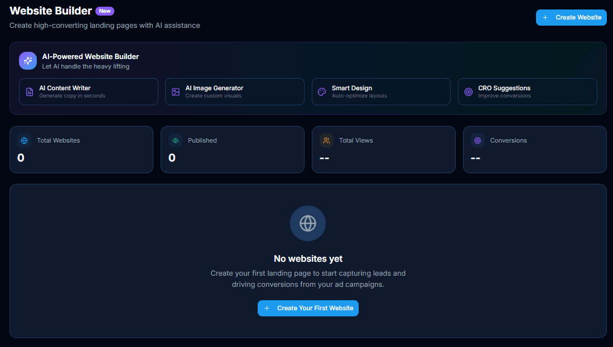Viewport: 613px width, 347px height.
Task: Click the Website Builder page title
Action: point(50,11)
